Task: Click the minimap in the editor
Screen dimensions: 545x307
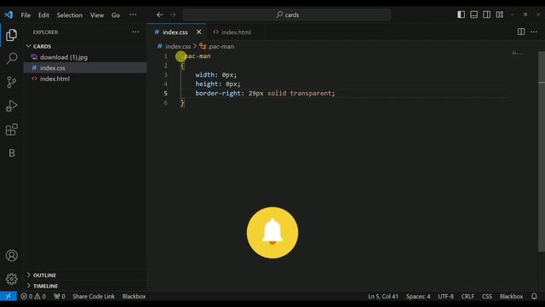Action: click(x=518, y=54)
